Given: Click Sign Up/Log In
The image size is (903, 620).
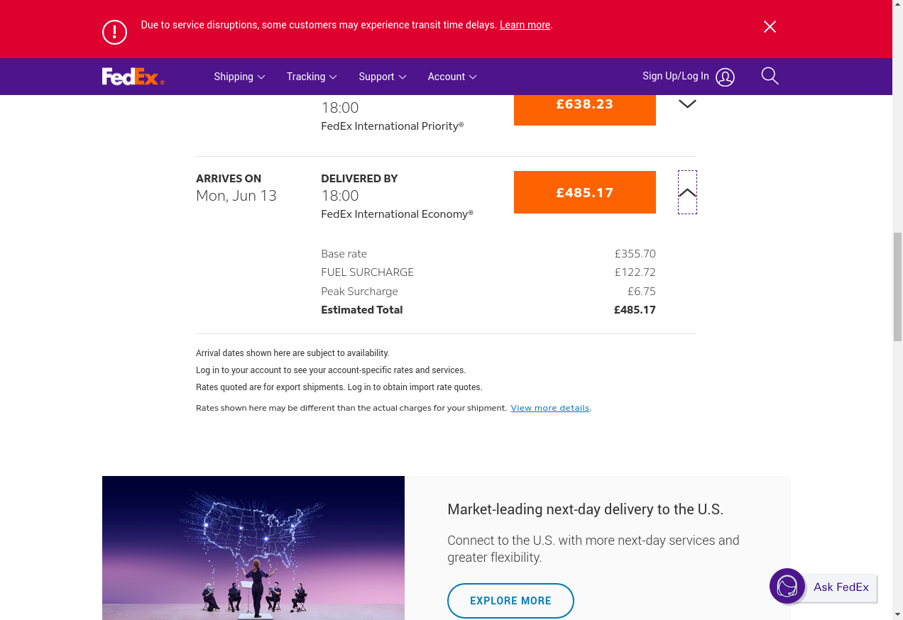Looking at the screenshot, I should coord(675,76).
